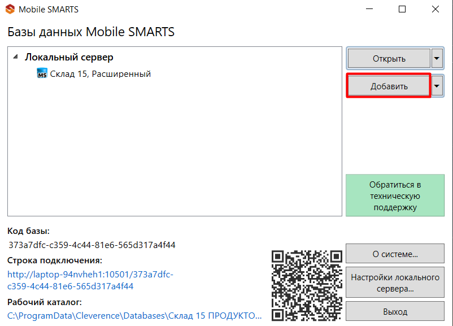Select the Локальный сервер node label
The image size is (453, 326).
click(x=69, y=57)
